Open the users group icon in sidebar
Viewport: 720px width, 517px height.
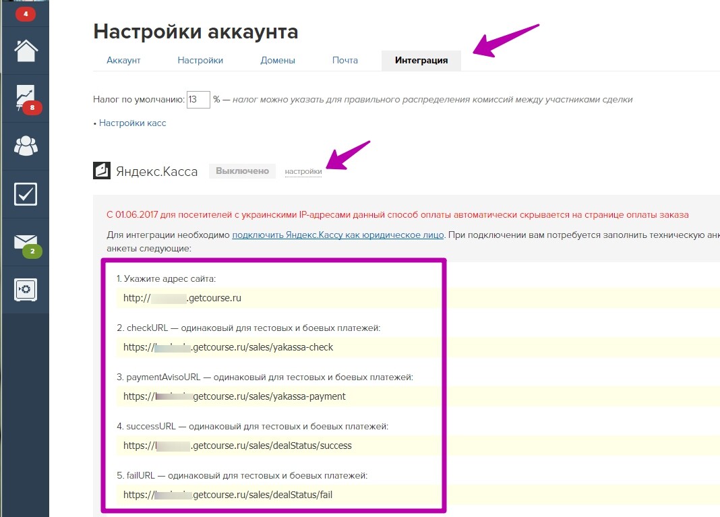point(26,146)
